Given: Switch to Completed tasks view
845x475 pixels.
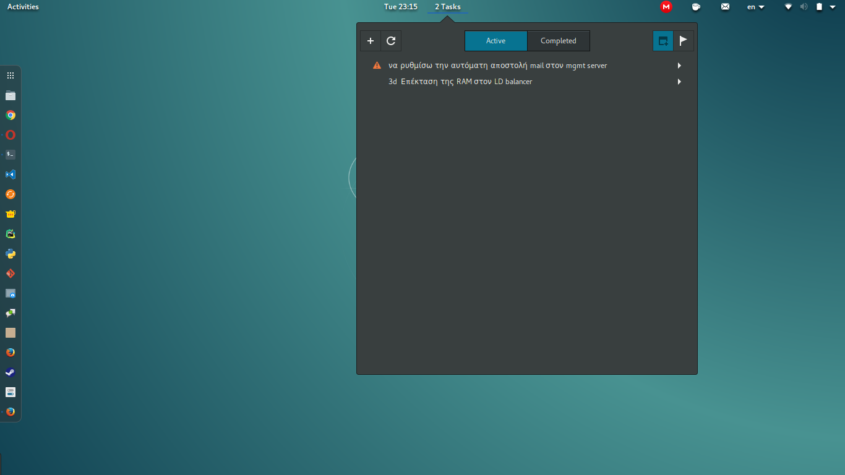Looking at the screenshot, I should (558, 41).
